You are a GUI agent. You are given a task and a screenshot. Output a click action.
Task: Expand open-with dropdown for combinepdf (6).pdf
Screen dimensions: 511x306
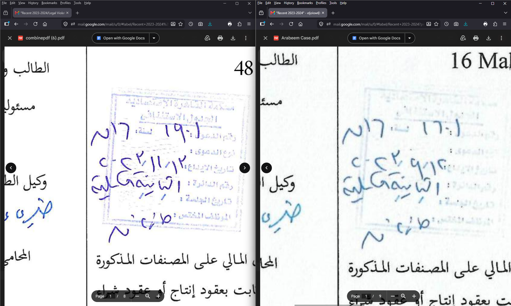(x=154, y=38)
